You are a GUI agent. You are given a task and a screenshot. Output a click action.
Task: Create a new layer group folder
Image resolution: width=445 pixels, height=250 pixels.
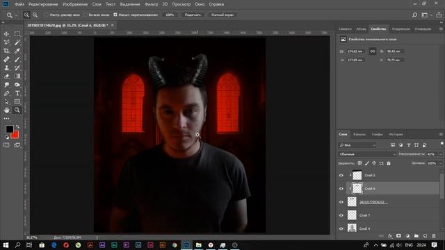[x=416, y=236]
